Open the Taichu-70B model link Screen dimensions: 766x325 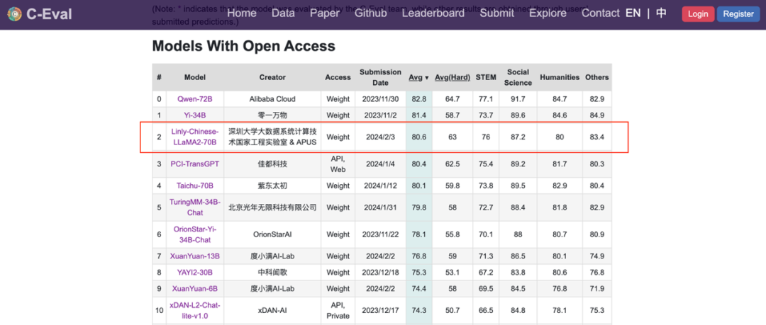tap(194, 186)
